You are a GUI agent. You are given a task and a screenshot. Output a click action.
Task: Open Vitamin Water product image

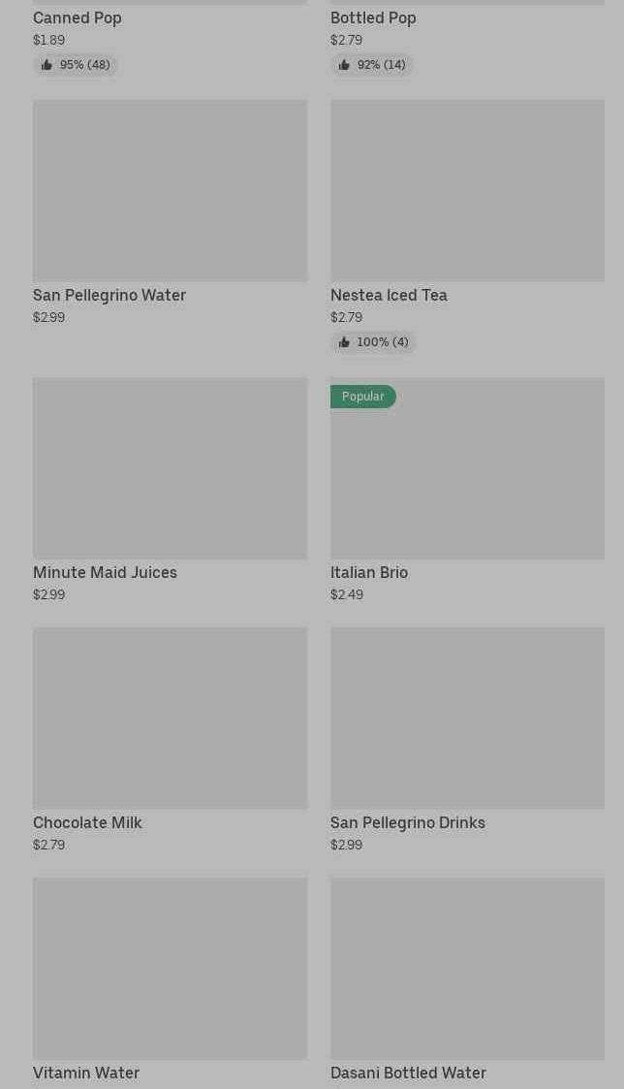170,968
